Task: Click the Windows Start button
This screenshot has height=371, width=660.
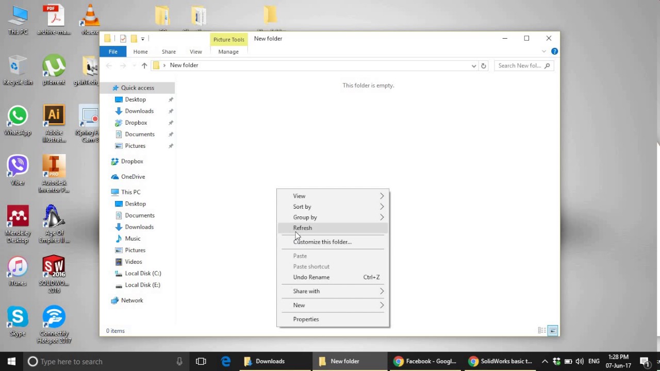Action: [11, 361]
